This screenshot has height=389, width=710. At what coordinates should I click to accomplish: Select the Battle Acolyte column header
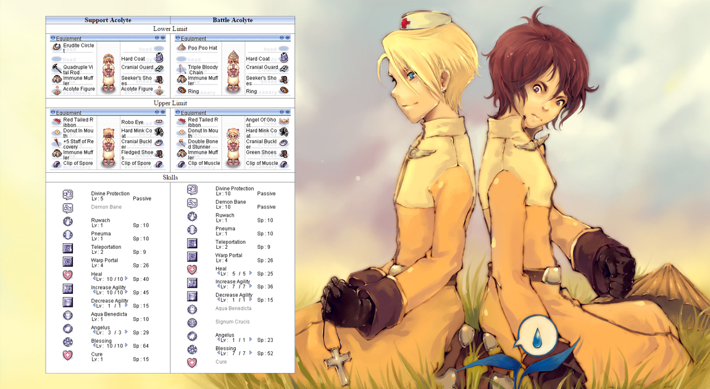233,20
